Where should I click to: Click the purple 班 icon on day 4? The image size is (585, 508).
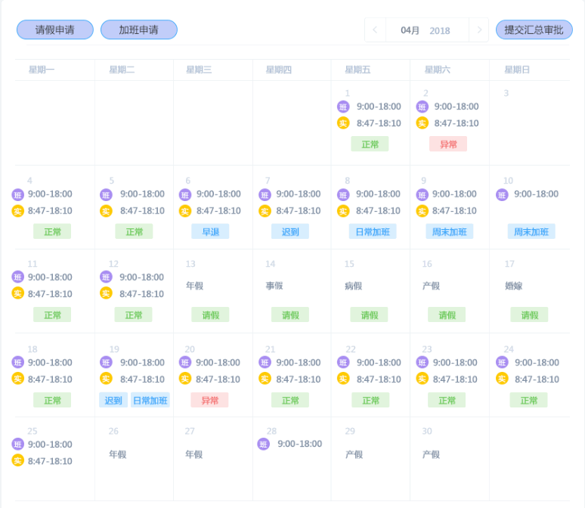(x=17, y=194)
